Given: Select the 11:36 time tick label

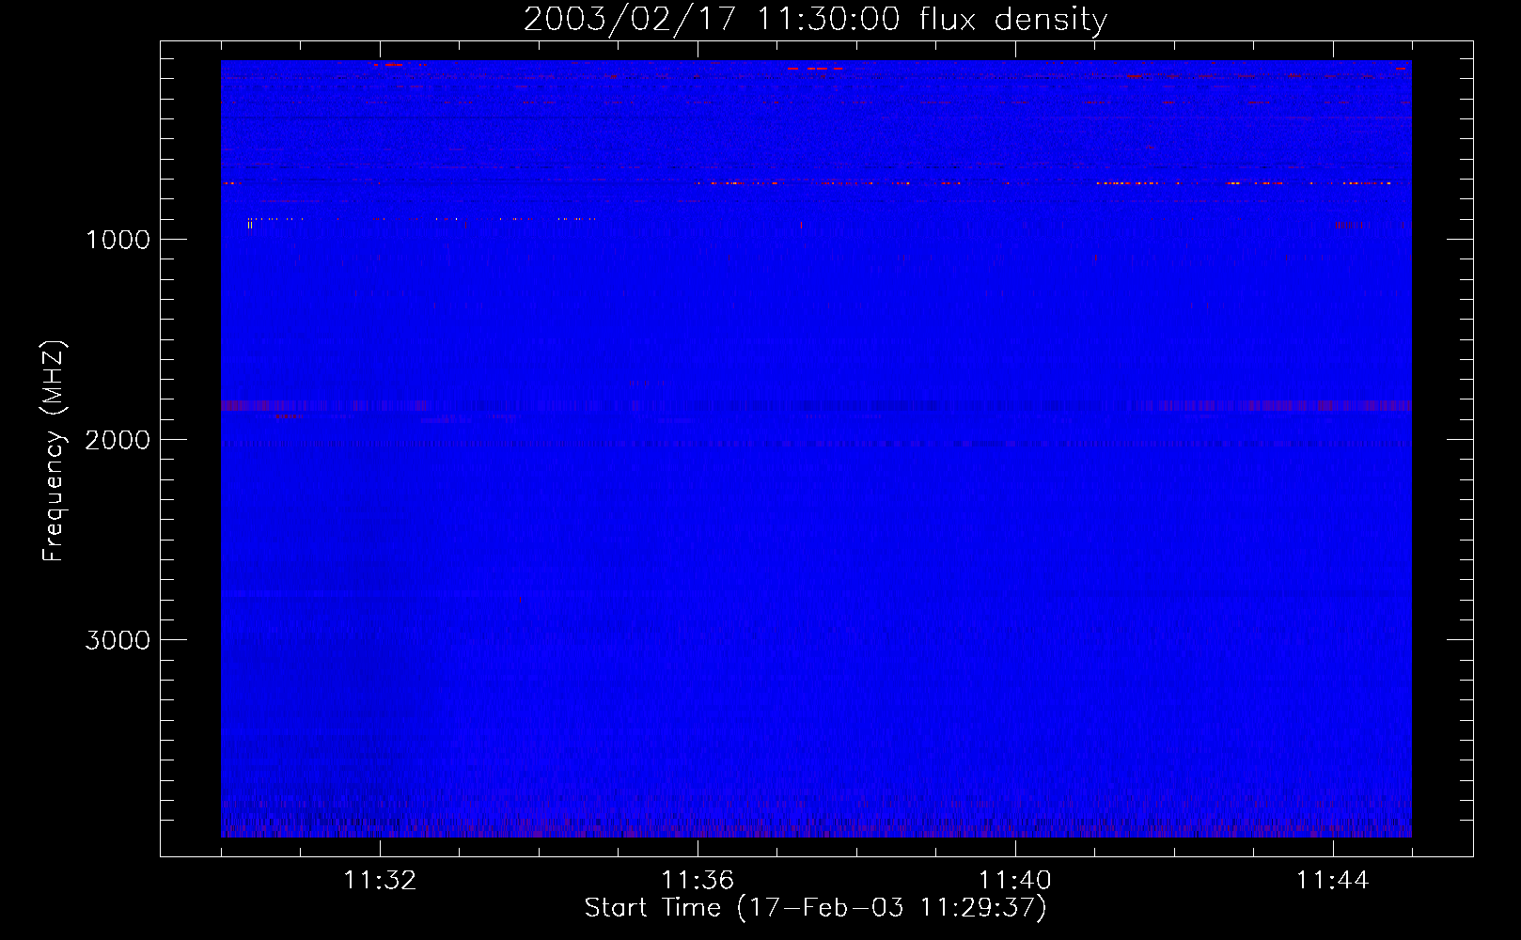Looking at the screenshot, I should coord(698,881).
